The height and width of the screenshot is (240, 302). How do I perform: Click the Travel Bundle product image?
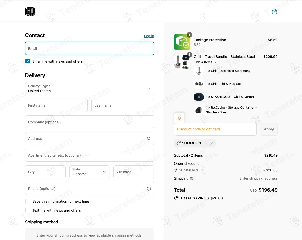pos(182,62)
